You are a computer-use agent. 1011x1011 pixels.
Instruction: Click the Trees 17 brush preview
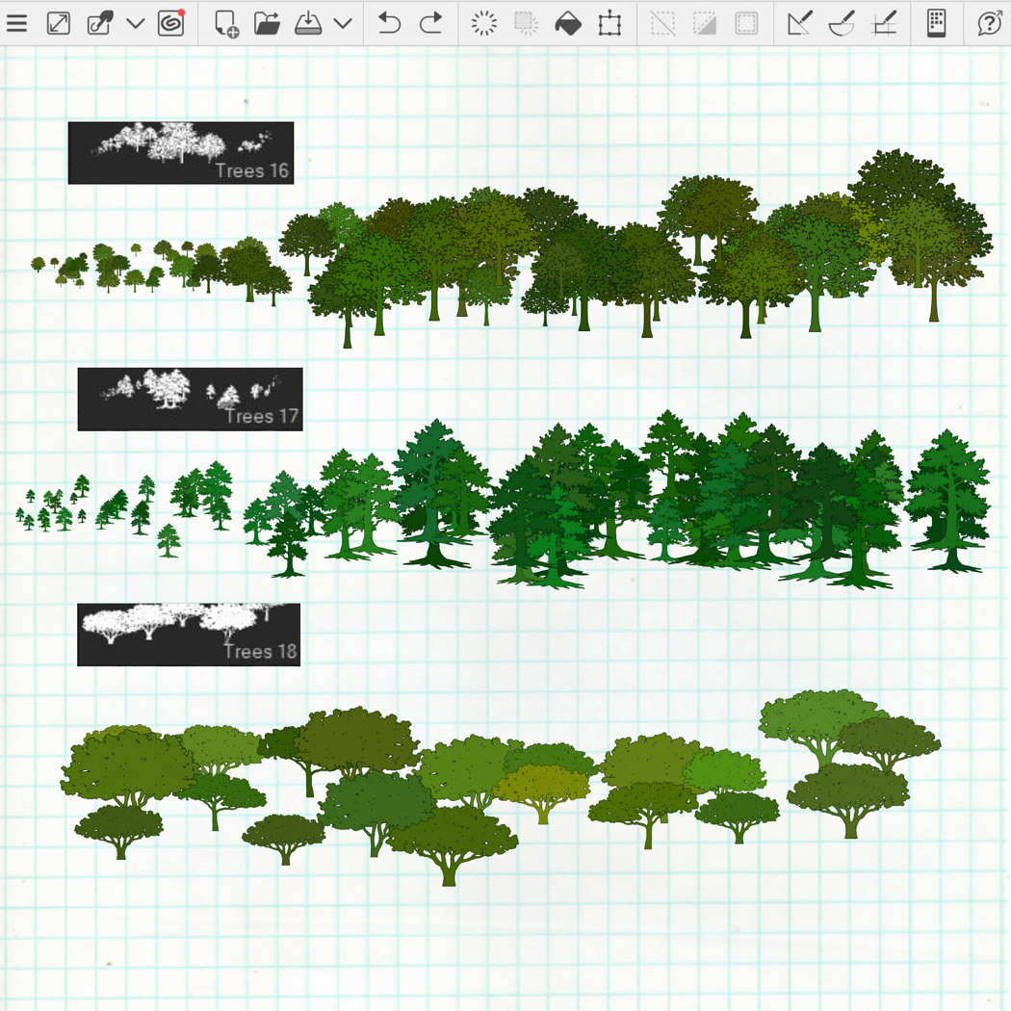click(191, 400)
